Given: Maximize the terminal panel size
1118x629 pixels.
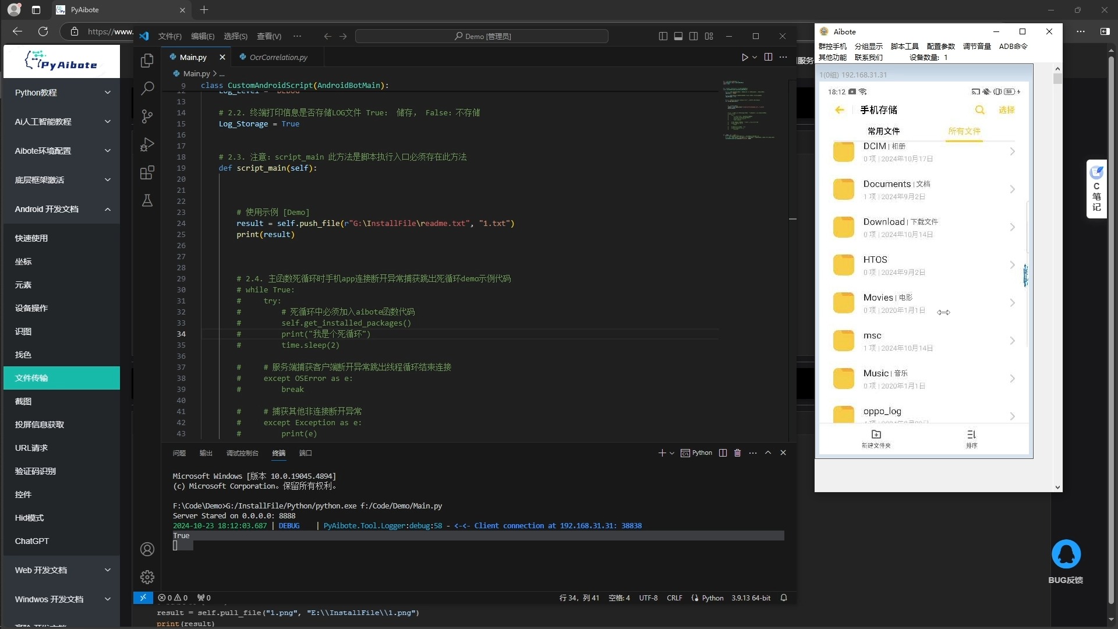Looking at the screenshot, I should [768, 453].
